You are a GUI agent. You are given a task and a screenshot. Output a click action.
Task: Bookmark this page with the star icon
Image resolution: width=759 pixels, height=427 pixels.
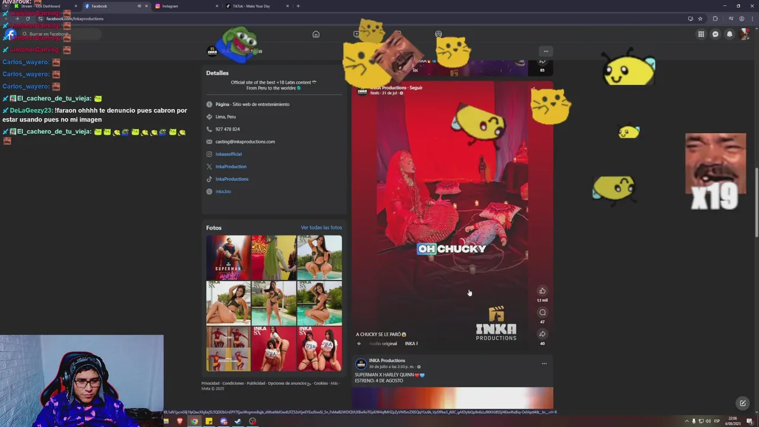(x=700, y=18)
